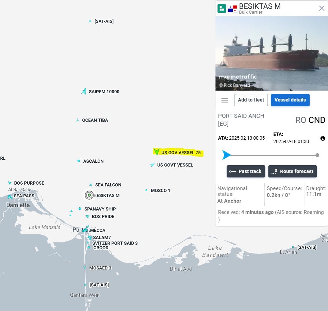This screenshot has width=328, height=311.
Task: Click the MOSAED 3 vessel marker in canal
Action: [x=85, y=268]
